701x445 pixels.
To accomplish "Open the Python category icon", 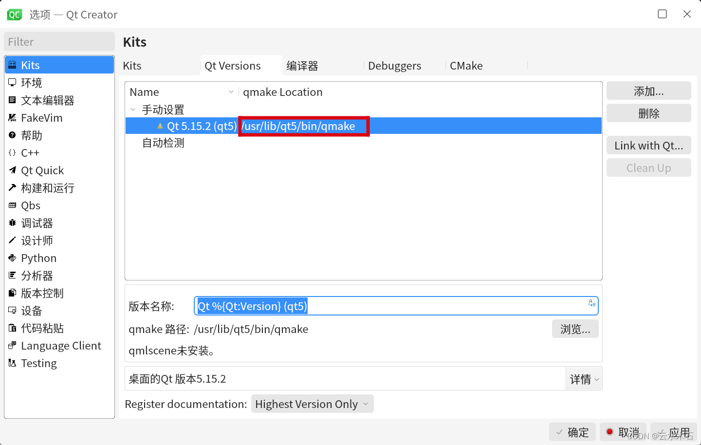I will pos(13,258).
